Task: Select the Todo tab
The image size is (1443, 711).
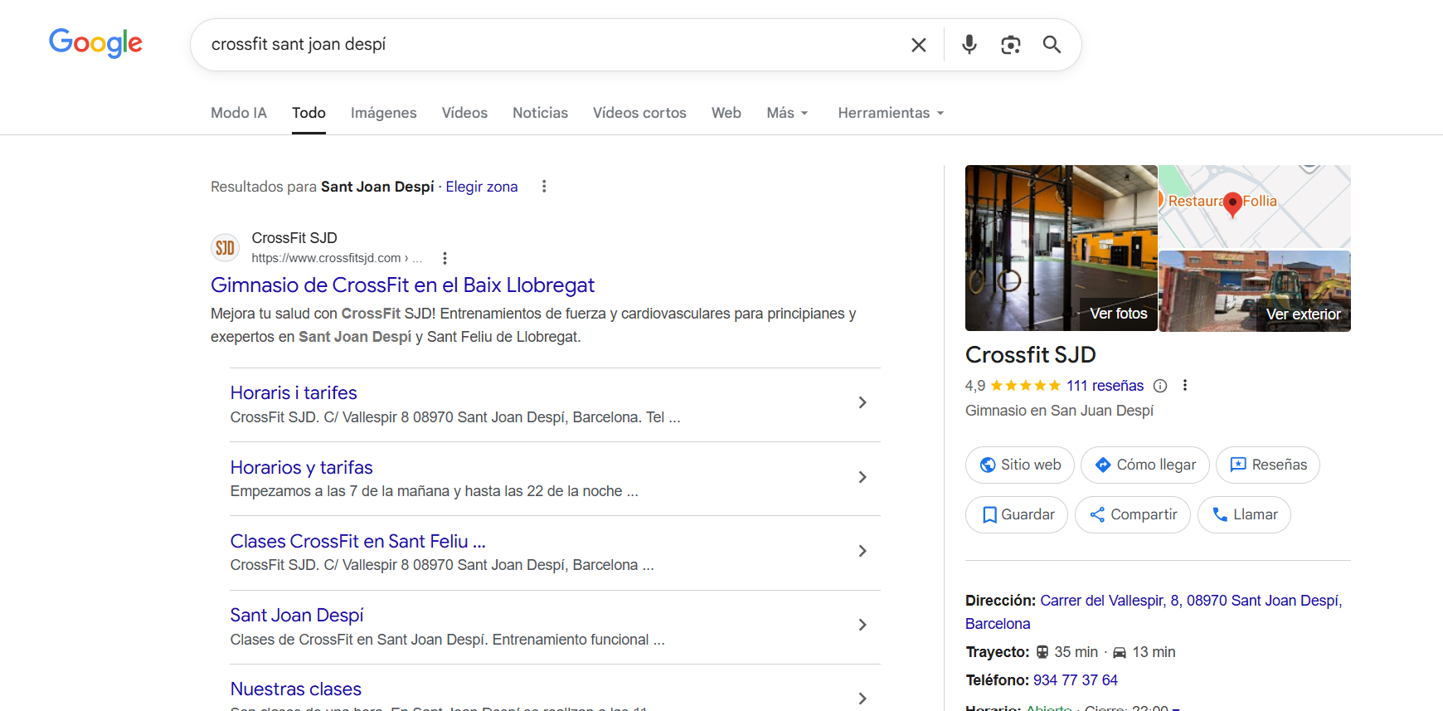Action: [x=309, y=113]
